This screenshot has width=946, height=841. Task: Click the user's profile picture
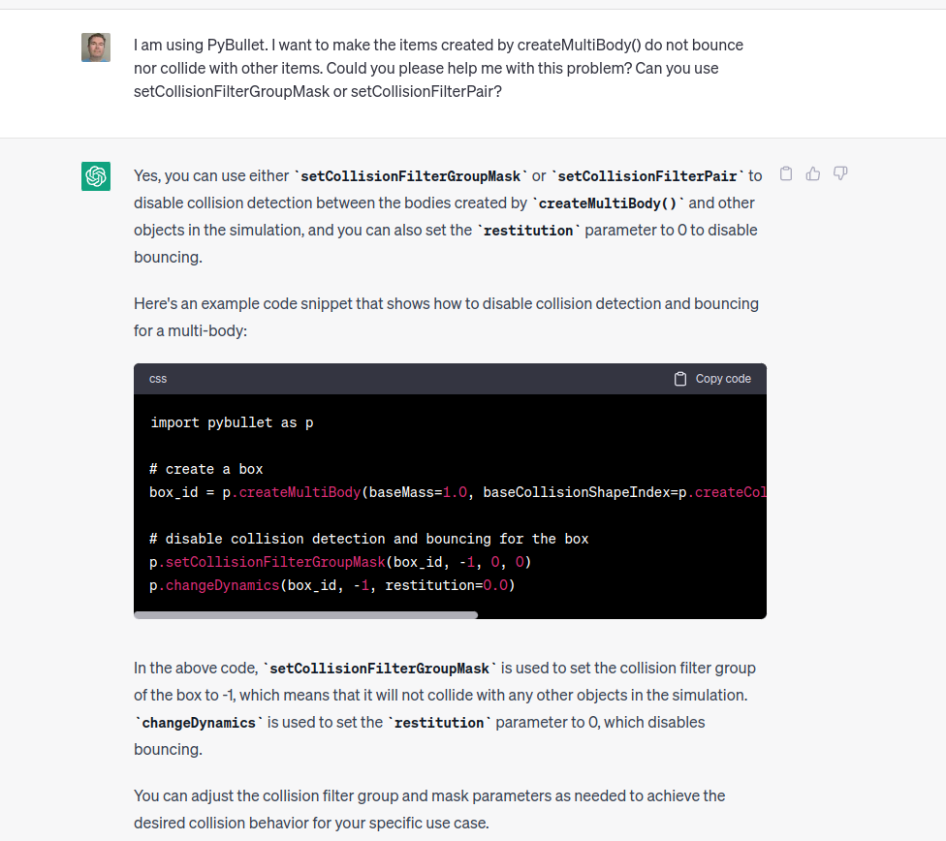click(x=96, y=47)
